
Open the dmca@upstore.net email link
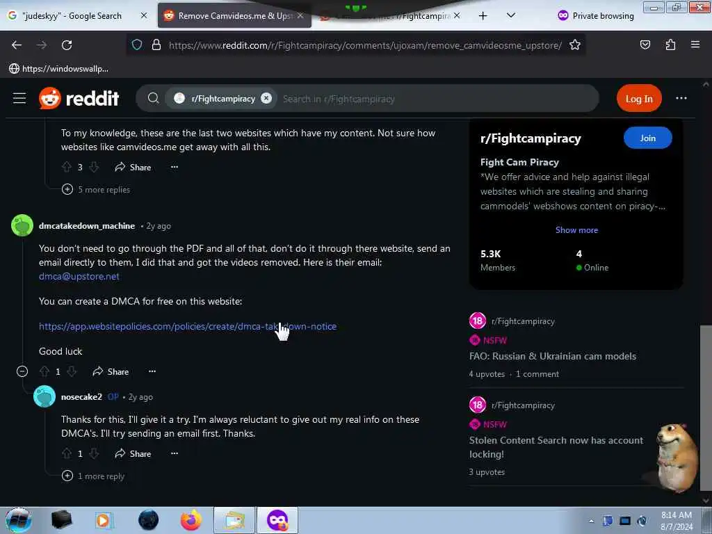point(79,276)
